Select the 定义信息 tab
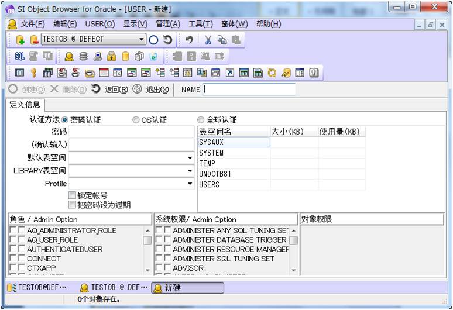Viewport: 453px width, 310px height. pyautogui.click(x=25, y=105)
